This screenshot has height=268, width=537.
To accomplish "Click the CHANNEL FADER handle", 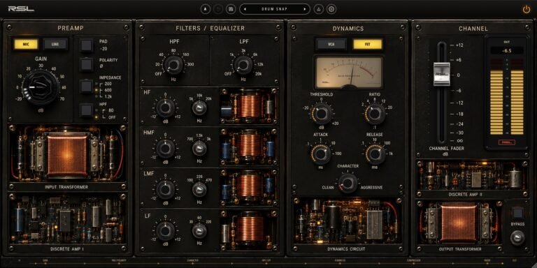I will 442,74.
